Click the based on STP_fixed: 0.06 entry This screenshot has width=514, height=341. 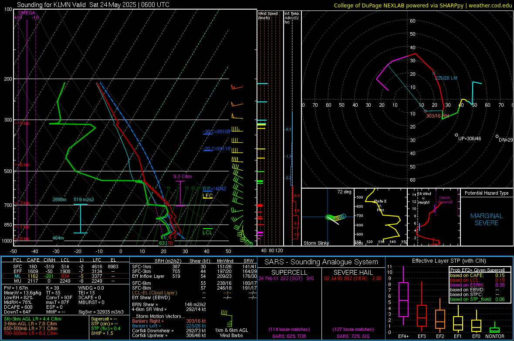[477, 299]
